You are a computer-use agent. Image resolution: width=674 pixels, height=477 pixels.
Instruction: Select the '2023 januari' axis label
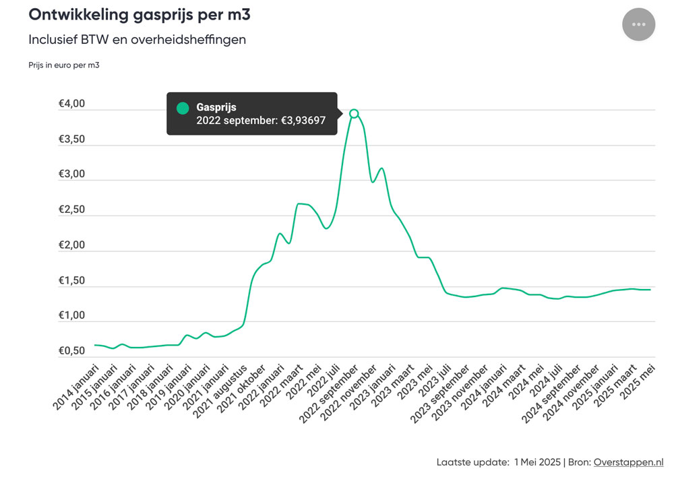point(373,387)
